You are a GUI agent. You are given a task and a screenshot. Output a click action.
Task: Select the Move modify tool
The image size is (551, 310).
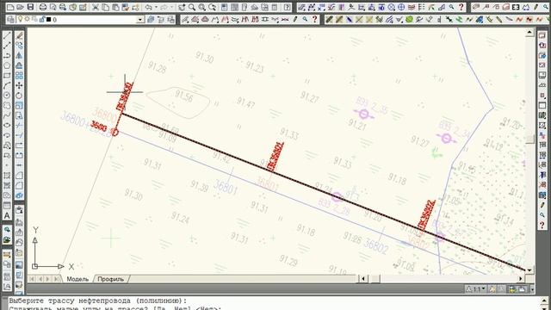coord(19,85)
